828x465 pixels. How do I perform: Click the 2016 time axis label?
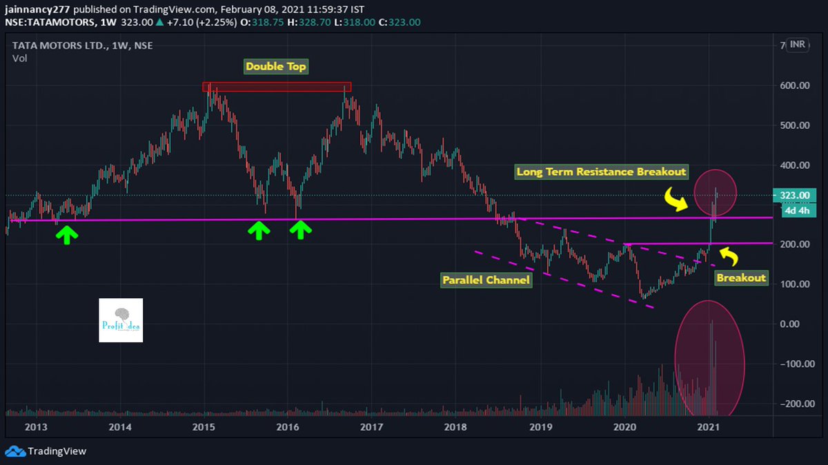(288, 428)
